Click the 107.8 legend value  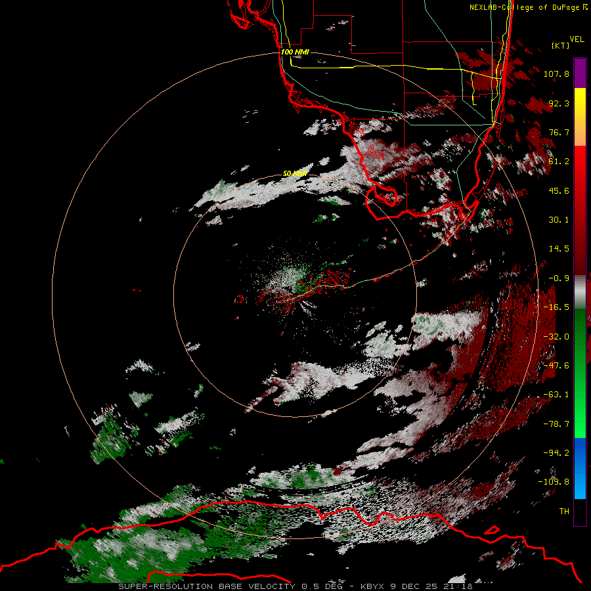[556, 74]
